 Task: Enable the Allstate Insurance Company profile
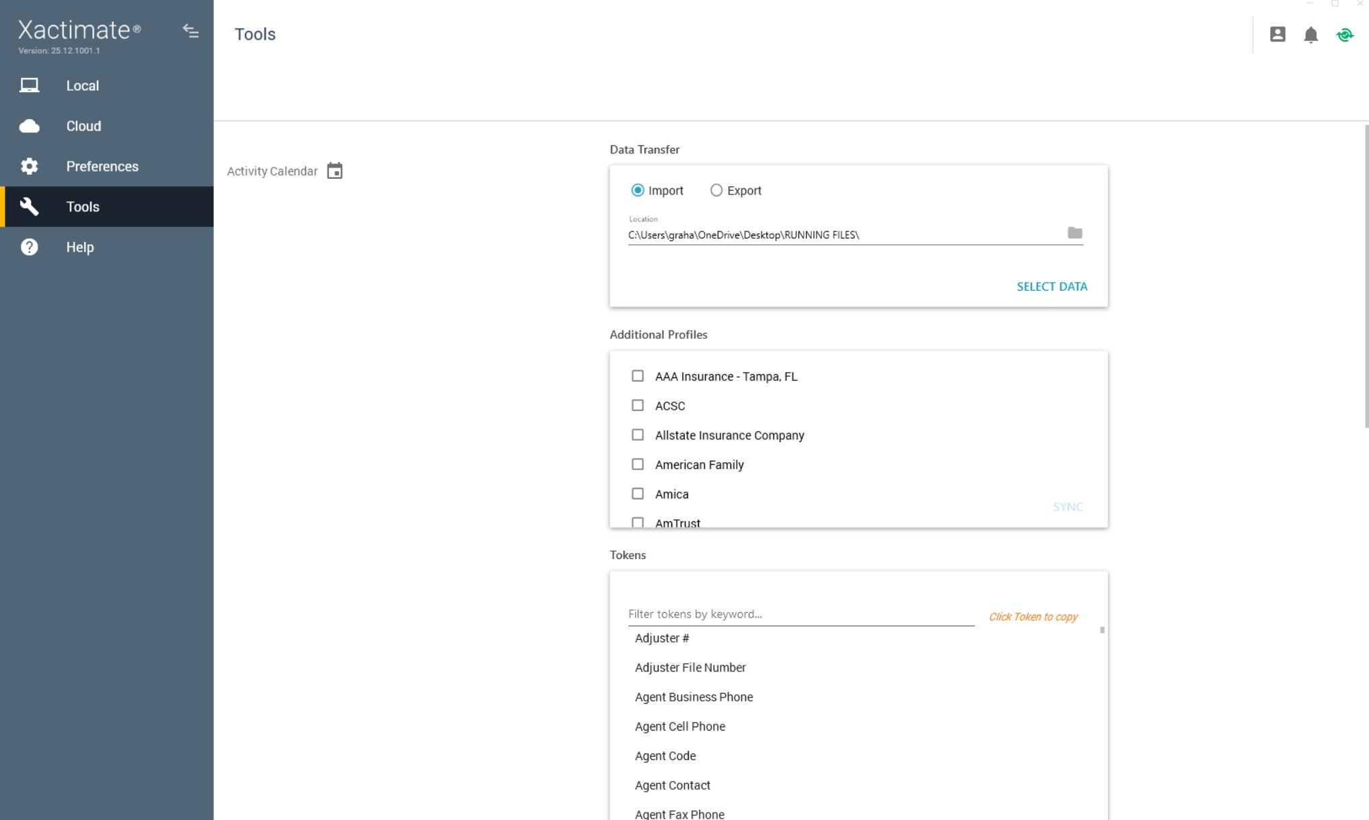[x=637, y=435]
